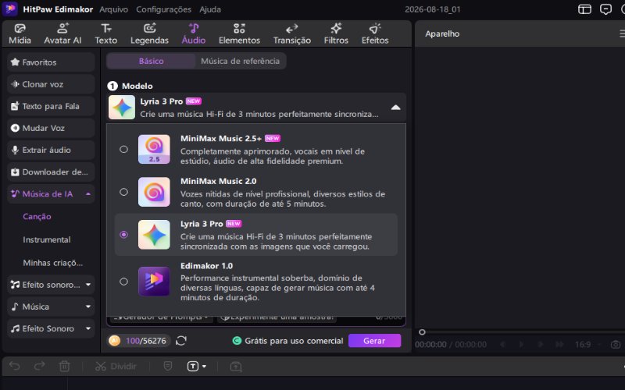The width and height of the screenshot is (625, 390).
Task: Click the snapshot camera icon under preview
Action: (616, 345)
